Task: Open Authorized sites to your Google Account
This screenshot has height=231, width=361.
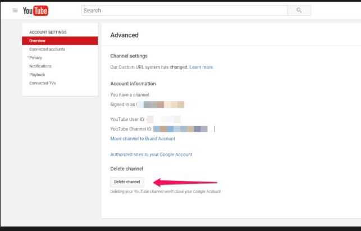Action: coord(151,155)
